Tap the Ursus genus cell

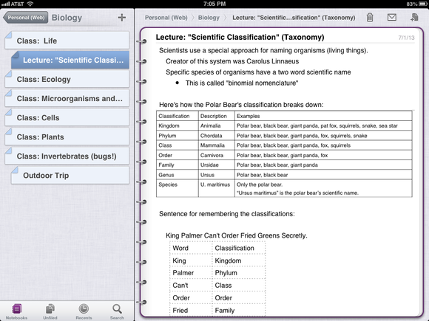[x=217, y=175]
